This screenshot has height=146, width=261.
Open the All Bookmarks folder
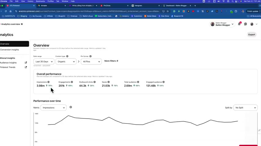tap(254, 16)
